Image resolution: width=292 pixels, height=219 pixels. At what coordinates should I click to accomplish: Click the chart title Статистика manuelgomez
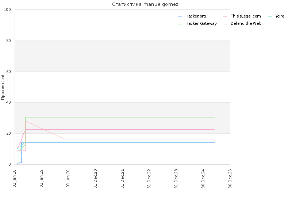(x=145, y=4)
